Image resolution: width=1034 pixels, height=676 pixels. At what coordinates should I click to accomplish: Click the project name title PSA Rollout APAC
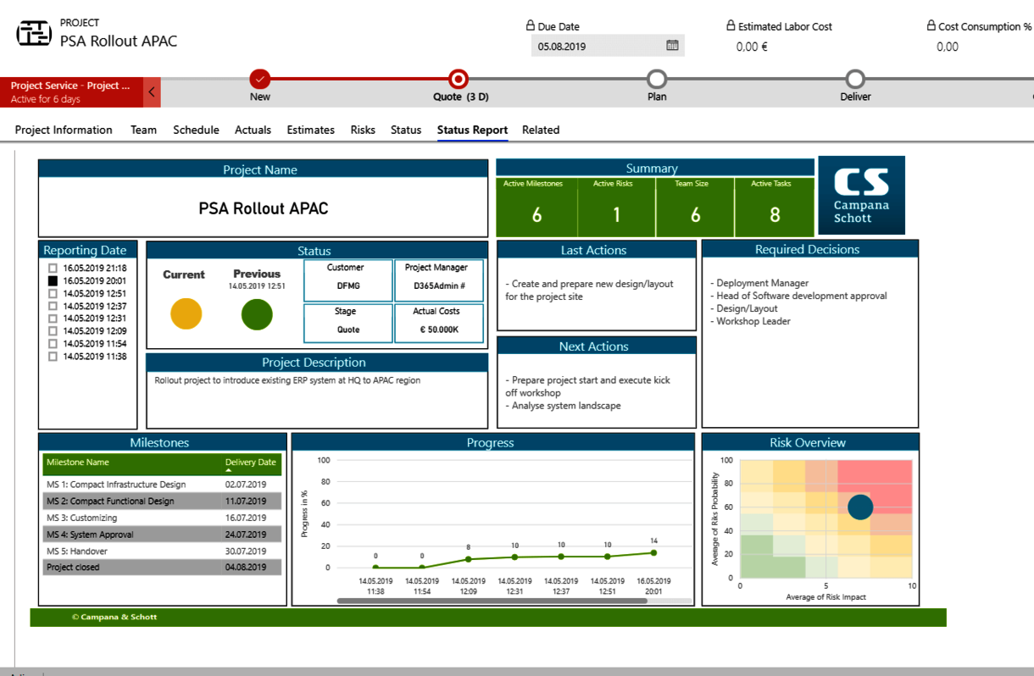(264, 208)
